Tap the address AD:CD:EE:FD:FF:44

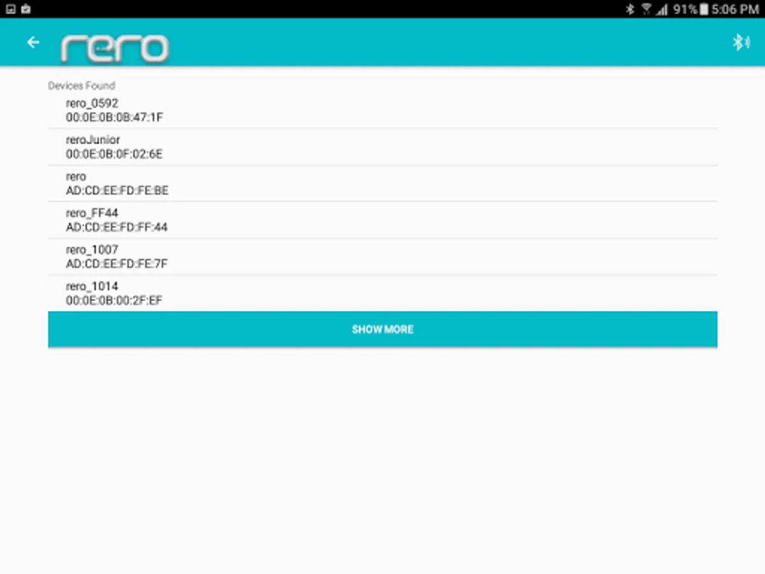pyautogui.click(x=117, y=227)
